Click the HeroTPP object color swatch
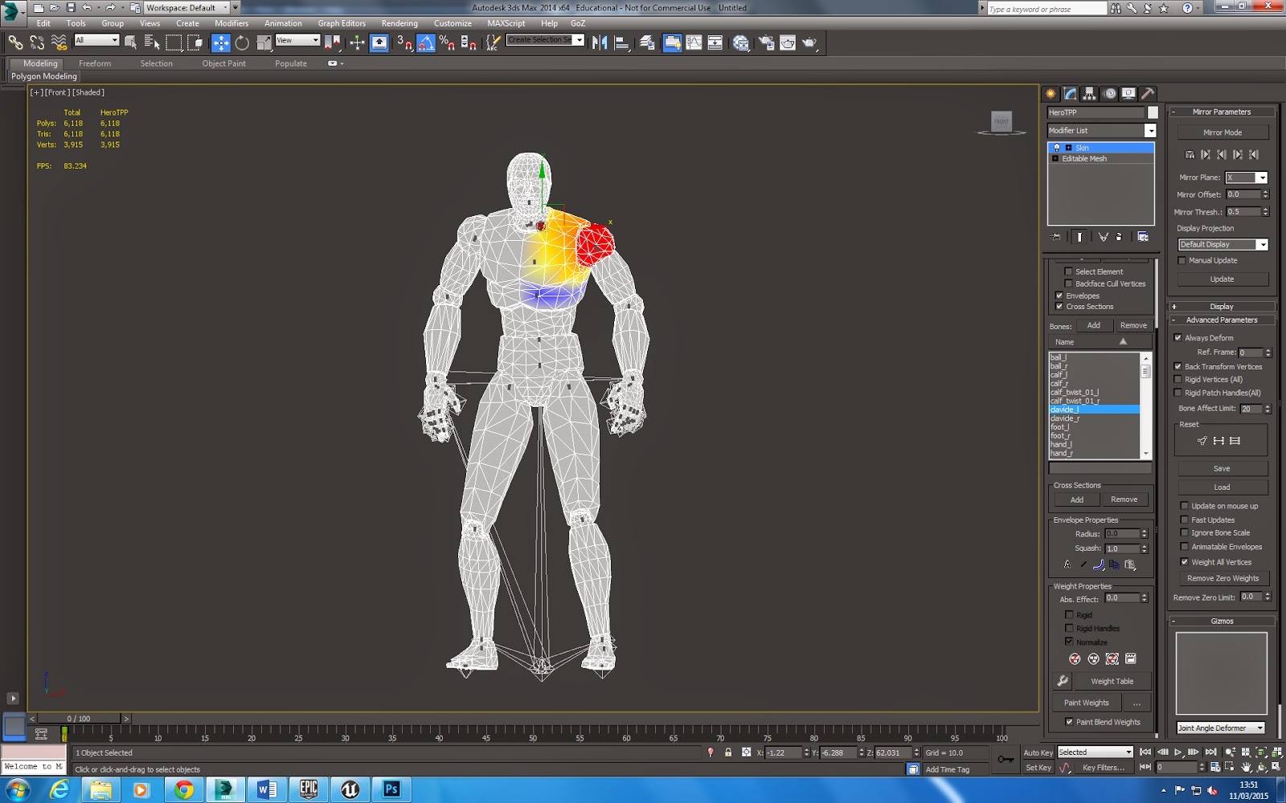Screen dimensions: 1286x803 [1153, 112]
